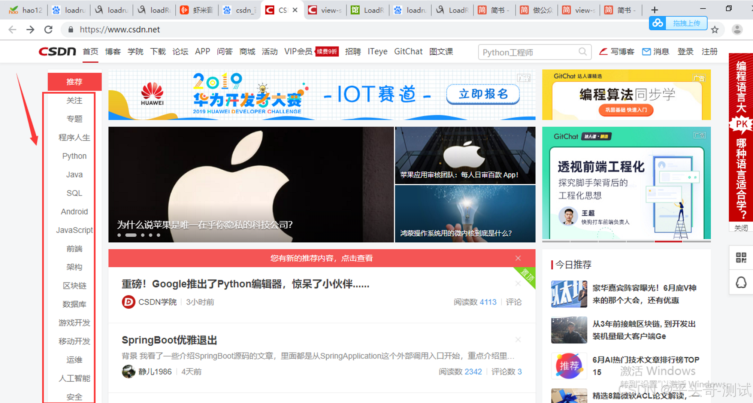Click the browser forward arrow
Screen dimensions: 753x403
[30, 30]
